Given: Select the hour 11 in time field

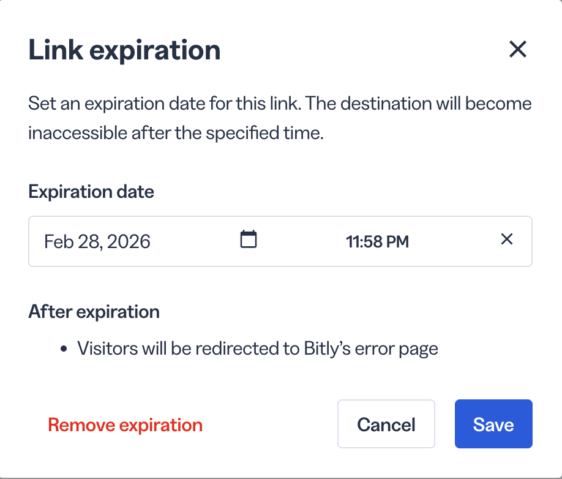Looking at the screenshot, I should coord(352,242).
